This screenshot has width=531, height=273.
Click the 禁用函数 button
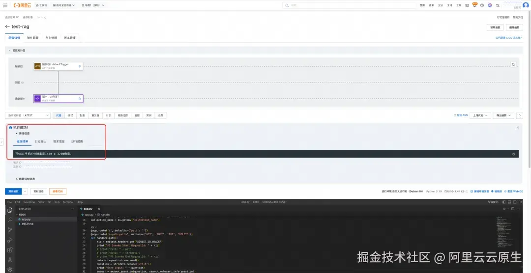(x=495, y=27)
